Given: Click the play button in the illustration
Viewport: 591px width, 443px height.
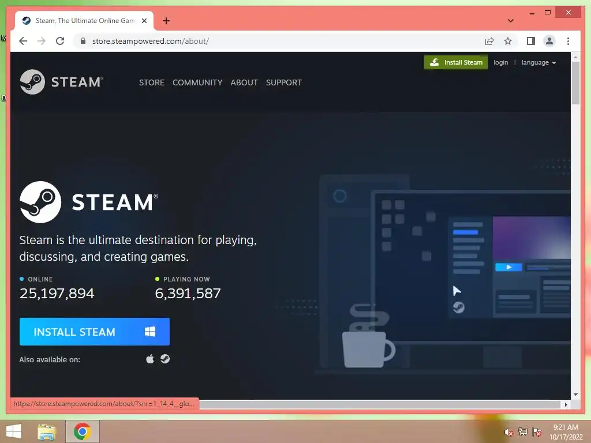Looking at the screenshot, I should pyautogui.click(x=508, y=267).
